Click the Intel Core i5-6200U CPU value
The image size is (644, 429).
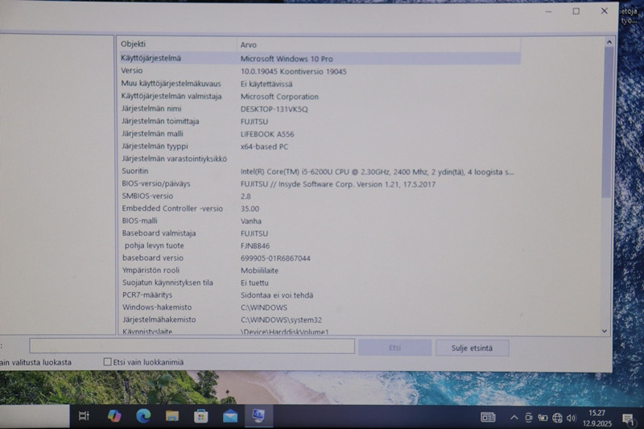(x=377, y=172)
